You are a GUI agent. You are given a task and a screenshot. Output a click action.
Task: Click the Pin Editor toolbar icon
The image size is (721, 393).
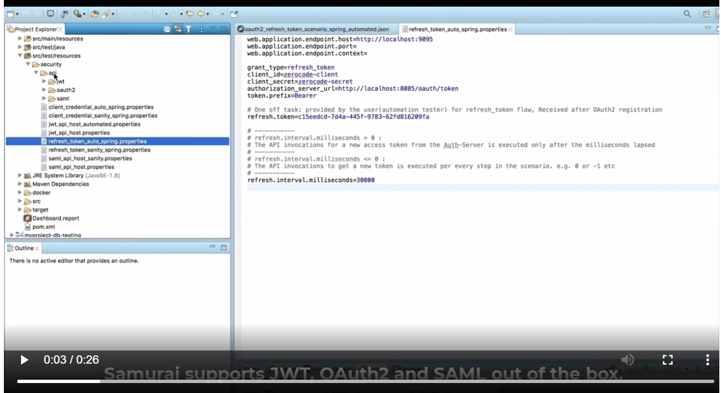[234, 14]
